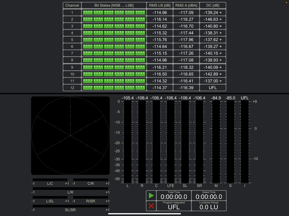Click the RMS LB [dB] column header
The height and width of the screenshot is (216, 289).
(160, 5)
